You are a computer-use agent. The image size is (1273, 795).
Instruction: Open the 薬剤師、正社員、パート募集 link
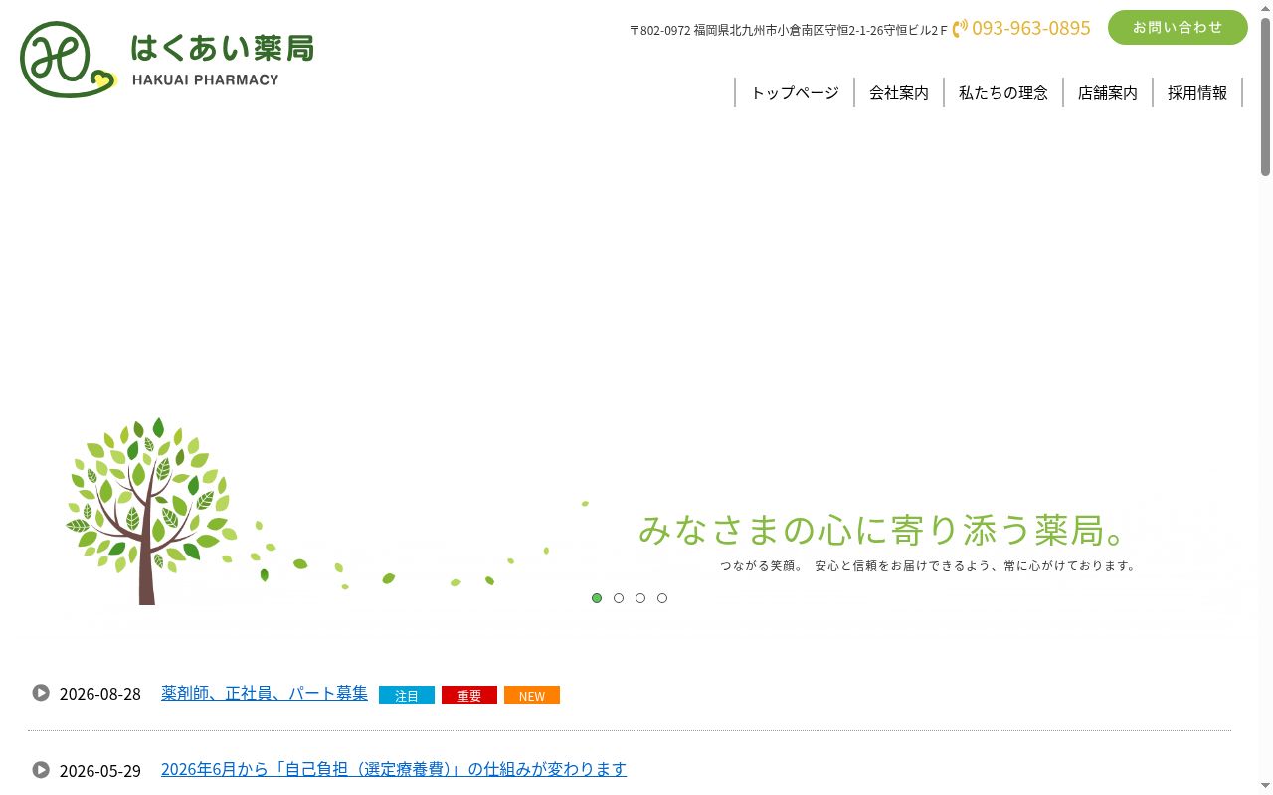point(265,693)
